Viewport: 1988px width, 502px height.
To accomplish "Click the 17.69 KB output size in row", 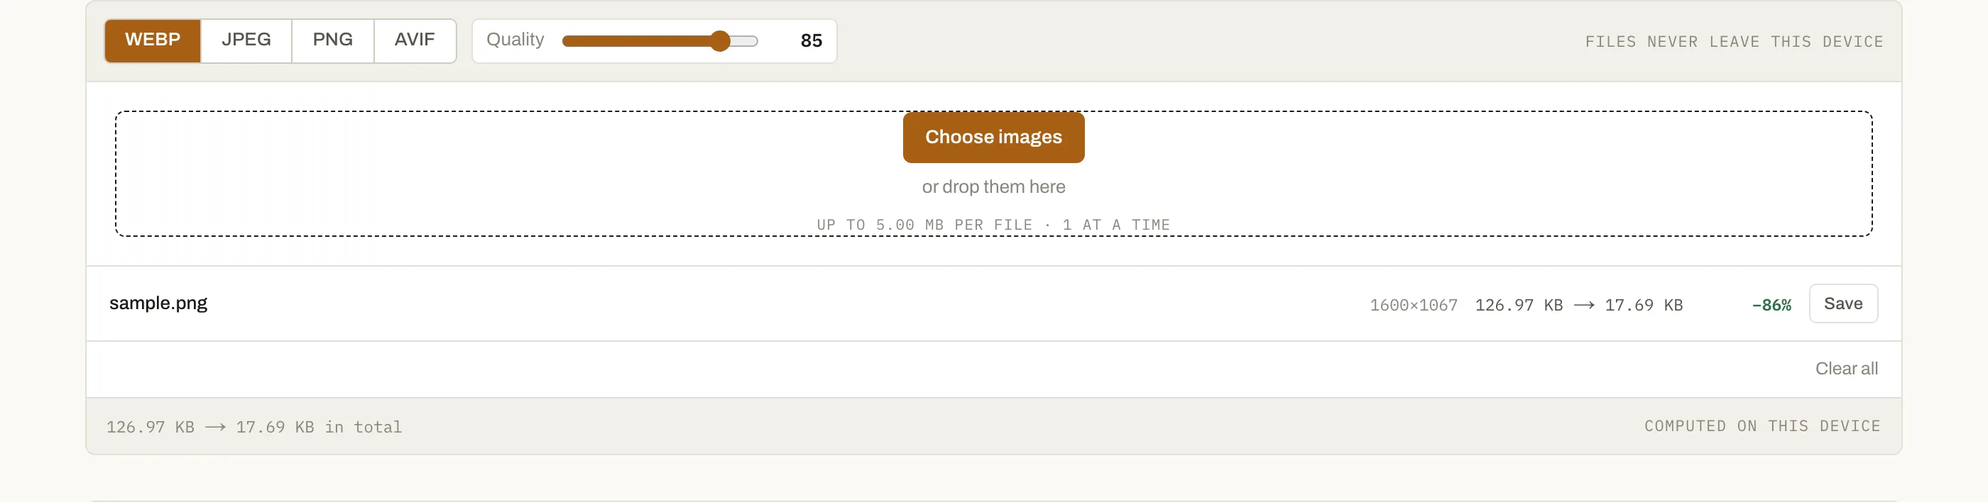I will pyautogui.click(x=1644, y=306).
